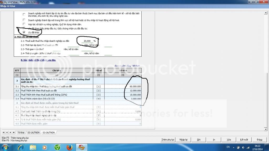The width and height of the screenshot is (269, 151).
Task: Open Internet Explorer from the taskbar
Action: (20, 147)
